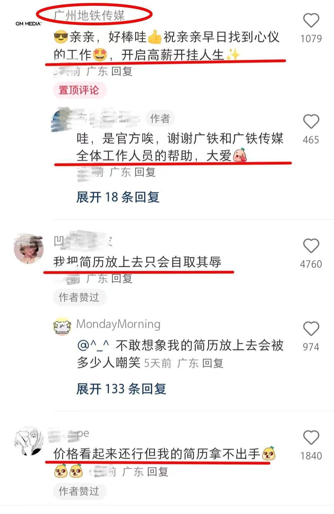Viewport: 334px width, 514px height.
Task: Like the comment with 1840 likes
Action: [x=311, y=438]
